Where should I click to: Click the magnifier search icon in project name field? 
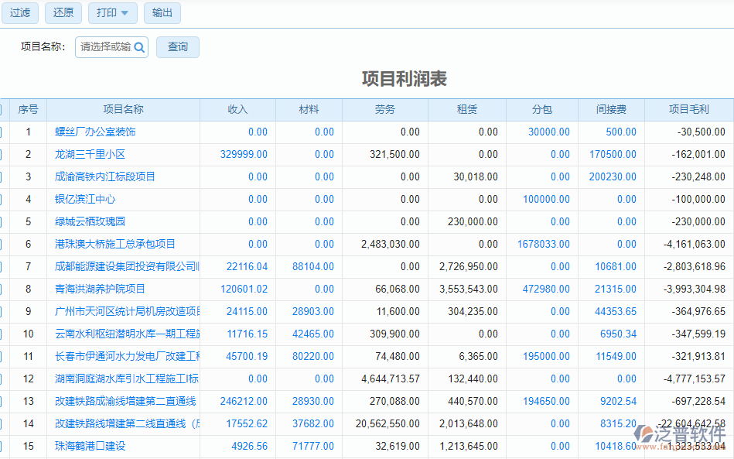[x=138, y=47]
